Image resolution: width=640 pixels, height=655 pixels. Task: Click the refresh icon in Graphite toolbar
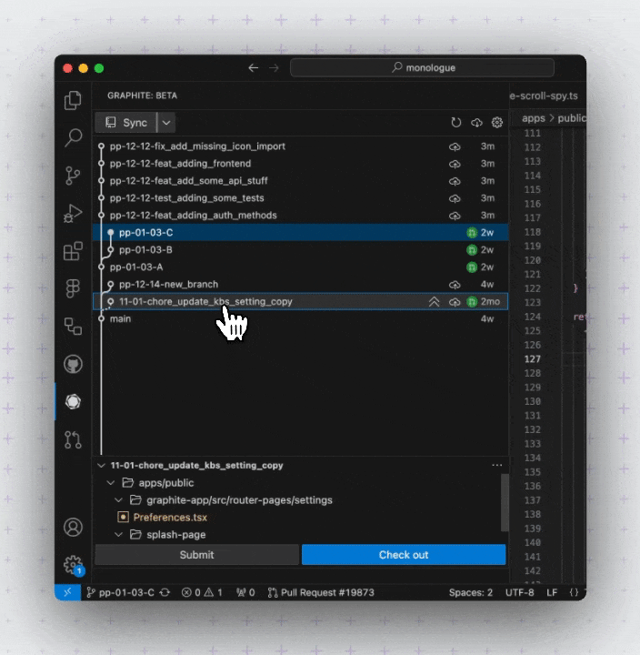[x=456, y=123]
